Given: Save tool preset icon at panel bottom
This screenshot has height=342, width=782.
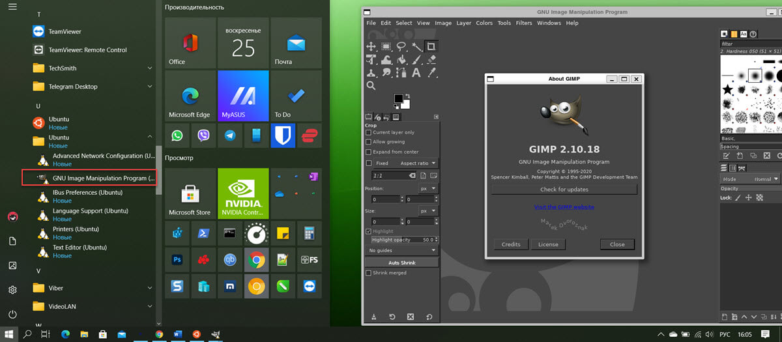Looking at the screenshot, I should pos(373,317).
